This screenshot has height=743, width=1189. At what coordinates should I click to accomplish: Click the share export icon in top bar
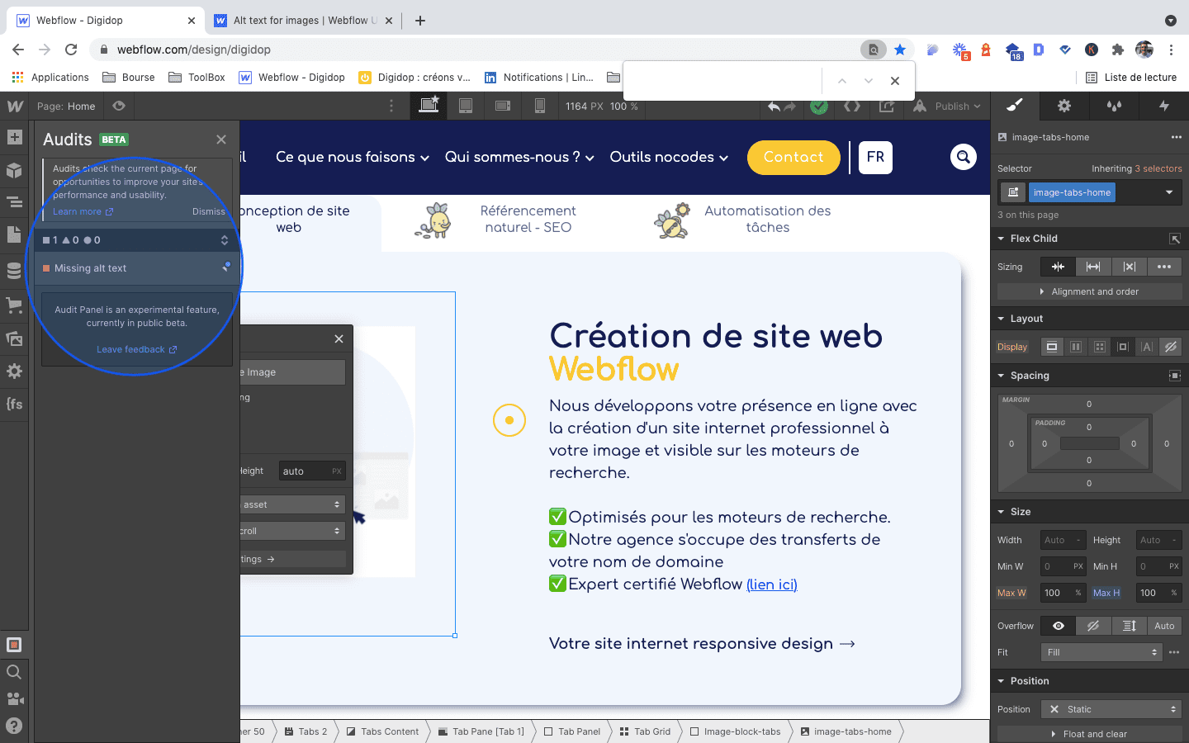887,106
